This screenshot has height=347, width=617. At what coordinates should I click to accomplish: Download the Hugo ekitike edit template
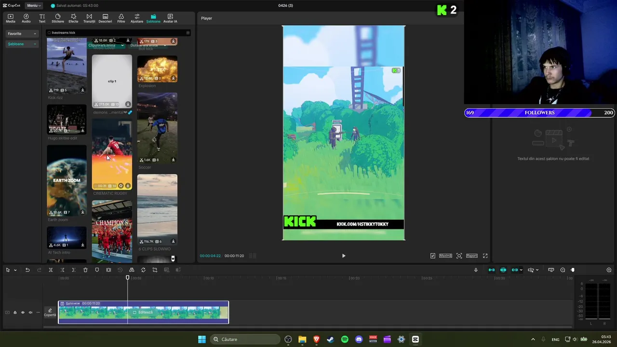(x=82, y=130)
